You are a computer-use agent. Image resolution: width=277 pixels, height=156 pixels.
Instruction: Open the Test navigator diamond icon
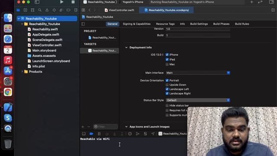(x=54, y=10)
